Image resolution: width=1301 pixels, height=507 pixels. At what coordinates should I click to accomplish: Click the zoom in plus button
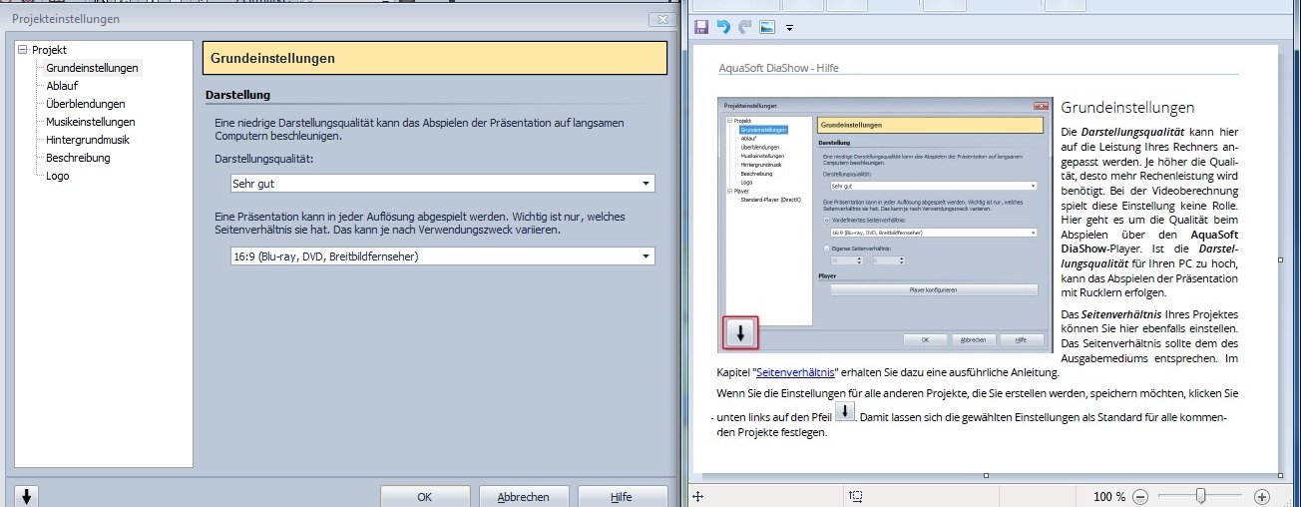pyautogui.click(x=1262, y=496)
